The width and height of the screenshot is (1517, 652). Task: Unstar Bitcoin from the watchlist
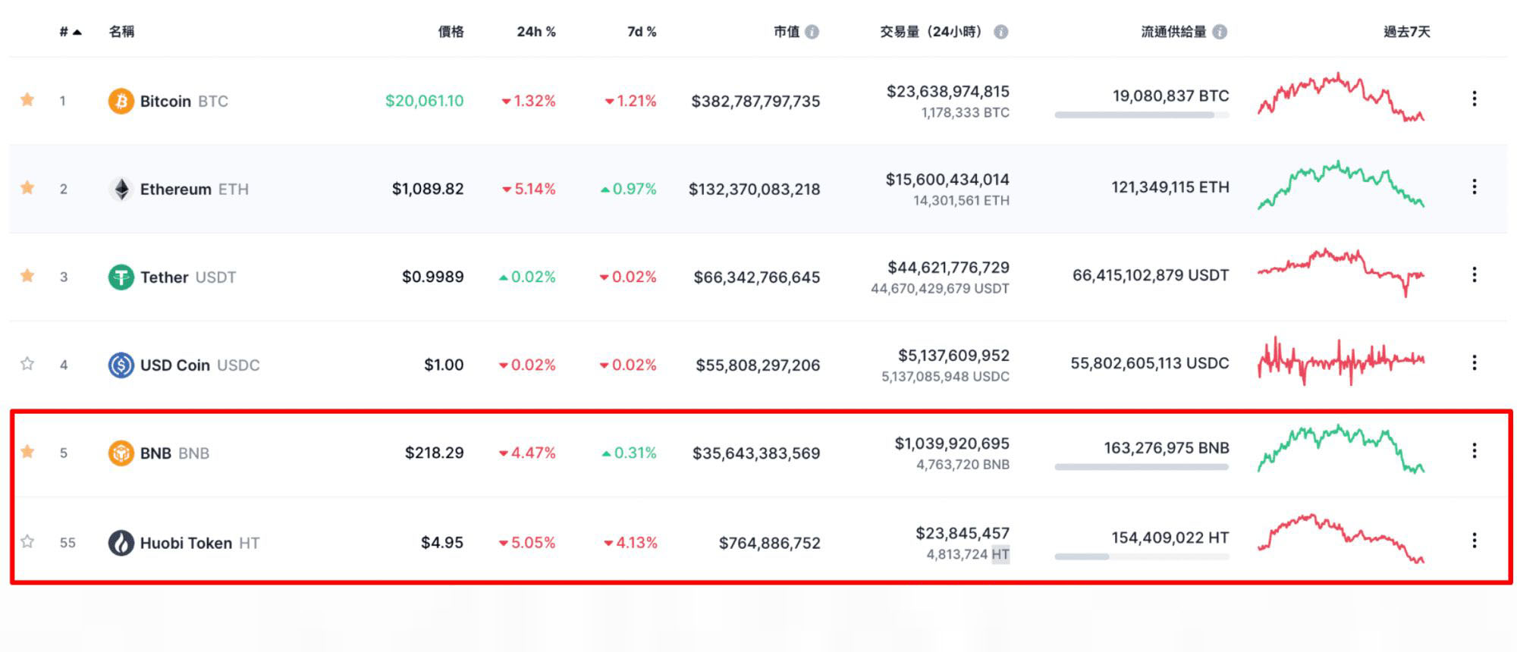tap(27, 99)
